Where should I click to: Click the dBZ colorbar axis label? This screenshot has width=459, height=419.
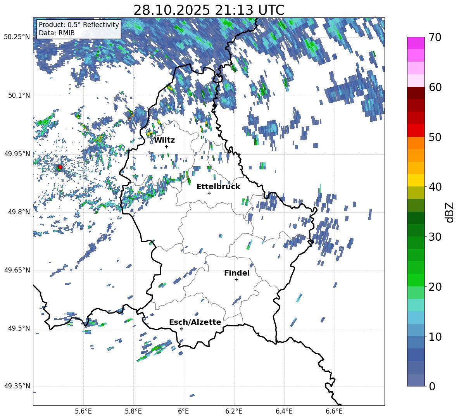pyautogui.click(x=450, y=212)
